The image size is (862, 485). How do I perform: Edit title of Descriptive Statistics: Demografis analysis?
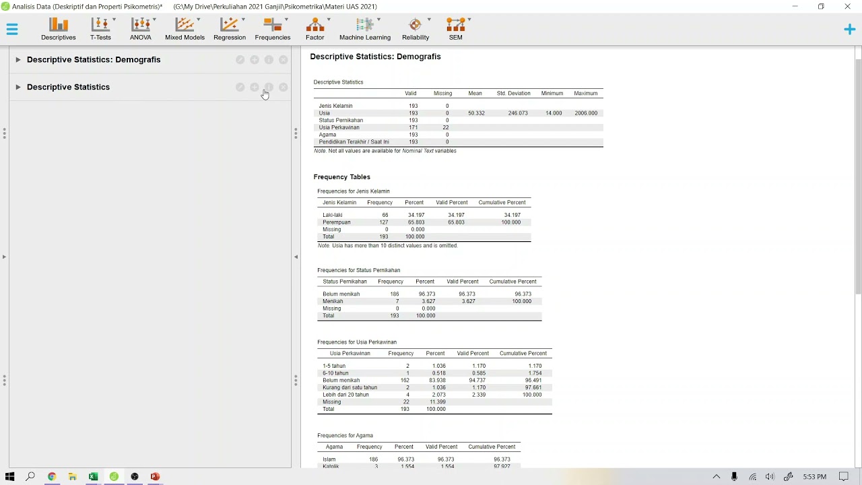[x=240, y=60]
